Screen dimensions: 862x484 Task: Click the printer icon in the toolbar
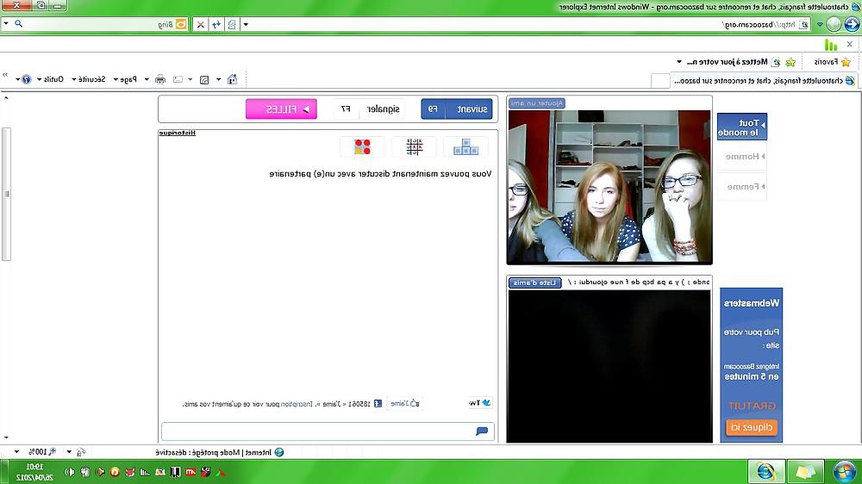(x=160, y=79)
